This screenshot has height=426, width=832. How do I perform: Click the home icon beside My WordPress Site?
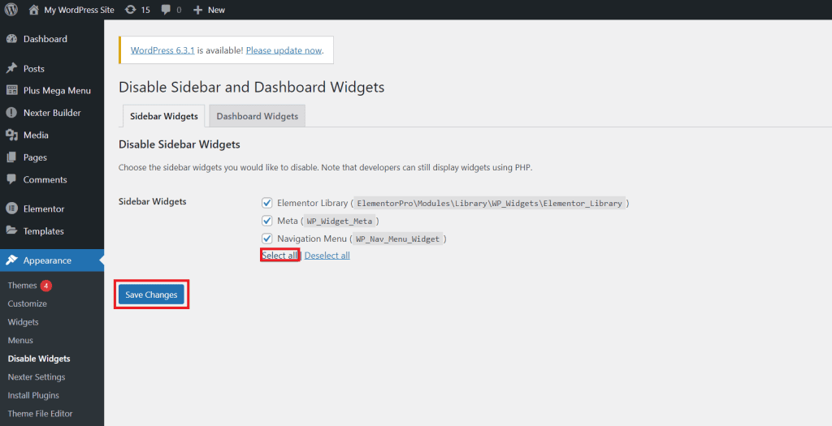tap(33, 10)
